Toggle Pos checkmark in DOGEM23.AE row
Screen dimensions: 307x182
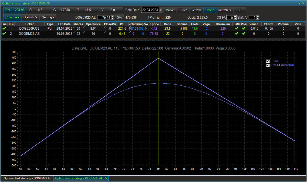[243, 33]
